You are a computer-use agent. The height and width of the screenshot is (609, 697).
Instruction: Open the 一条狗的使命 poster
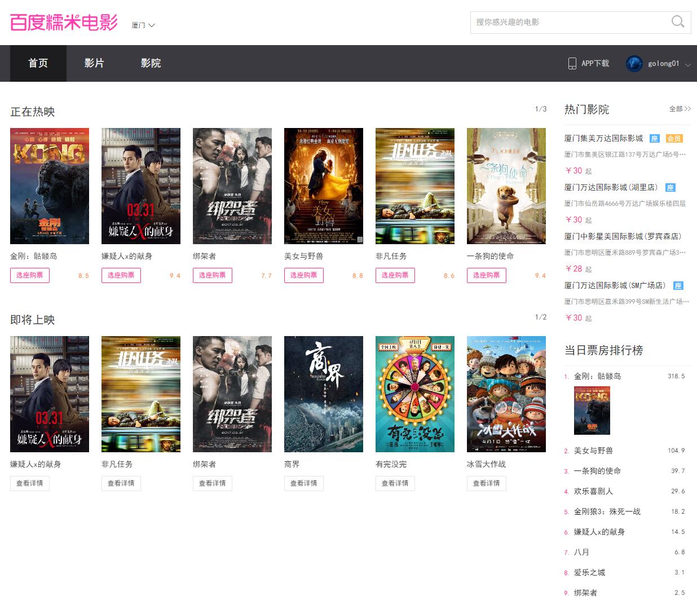point(506,186)
